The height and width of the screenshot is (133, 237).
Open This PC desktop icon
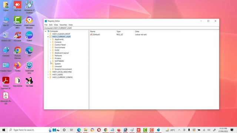point(6,21)
